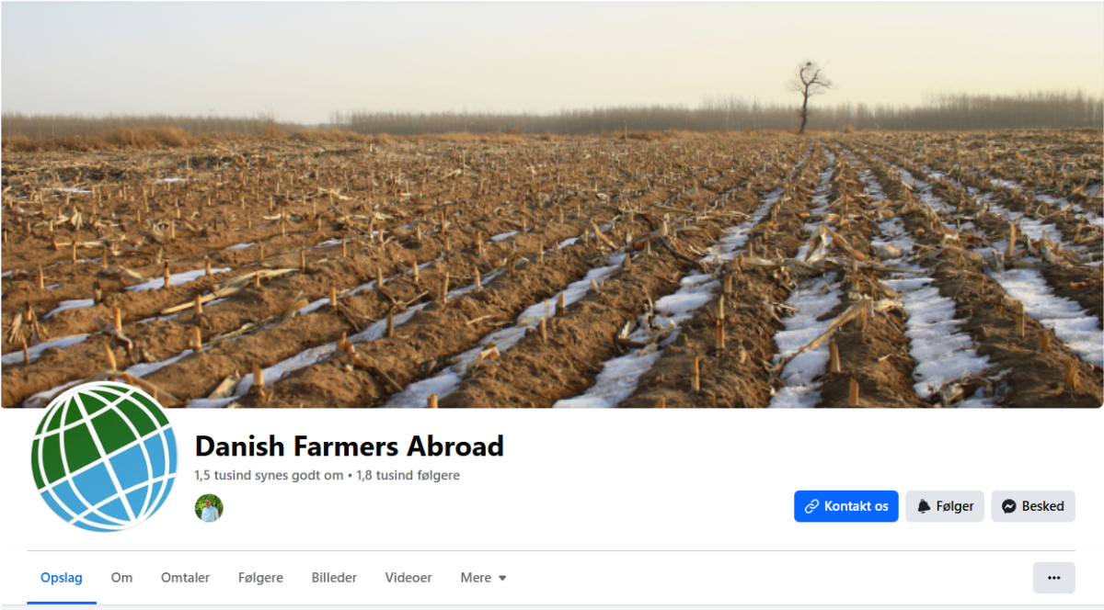The image size is (1104, 610).
Task: Open the 1,8 tusind følgere link
Action: 408,476
